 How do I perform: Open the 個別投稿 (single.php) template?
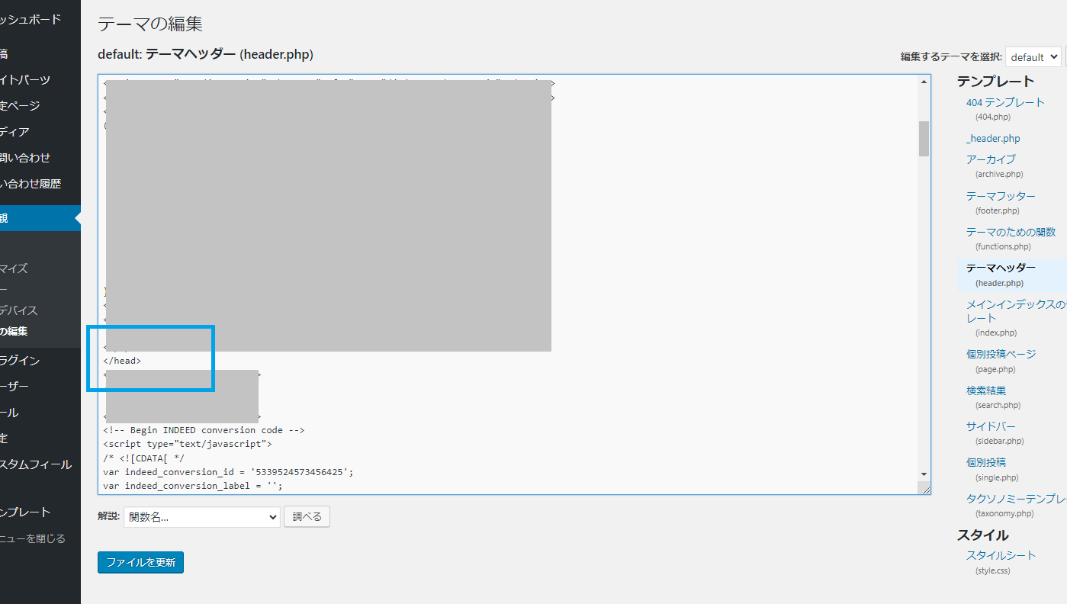pyautogui.click(x=985, y=462)
